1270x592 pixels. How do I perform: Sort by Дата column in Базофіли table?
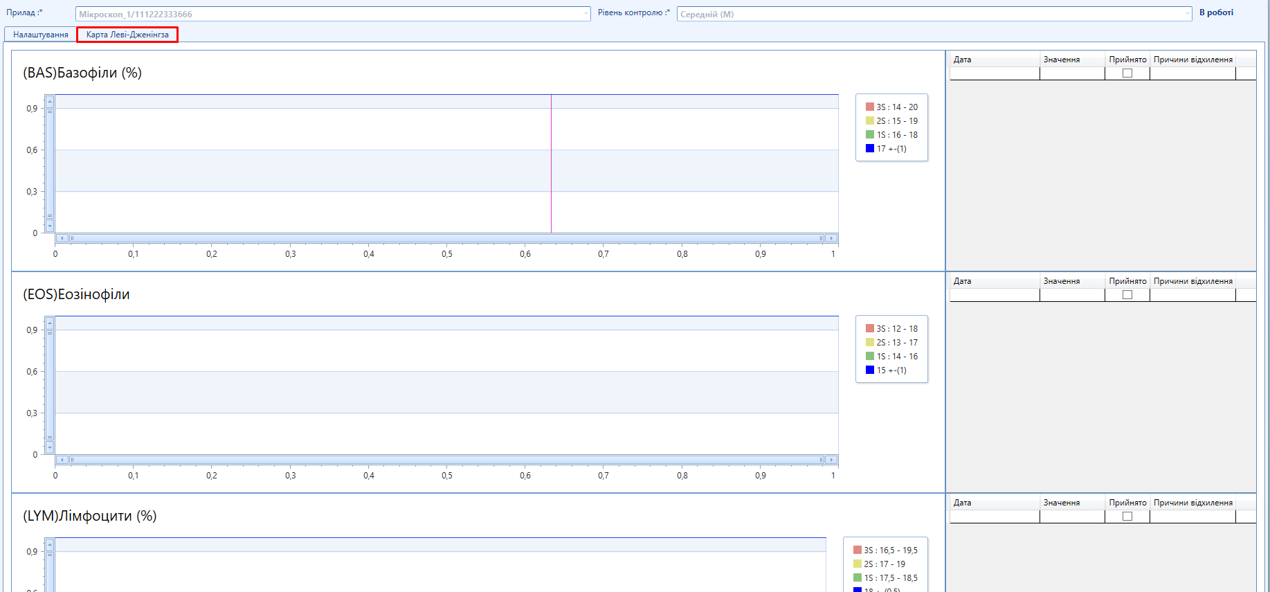[x=995, y=60]
